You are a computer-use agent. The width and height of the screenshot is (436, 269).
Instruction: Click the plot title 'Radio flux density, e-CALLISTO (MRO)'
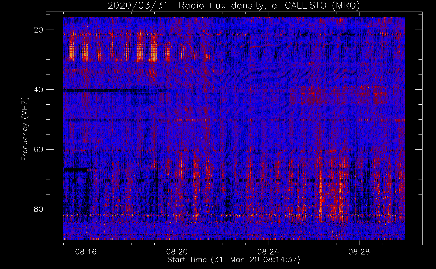coord(269,5)
